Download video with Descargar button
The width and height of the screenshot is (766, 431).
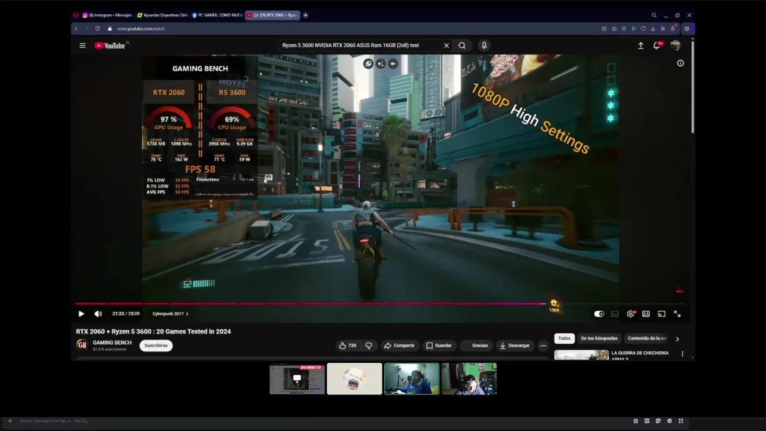pyautogui.click(x=515, y=345)
